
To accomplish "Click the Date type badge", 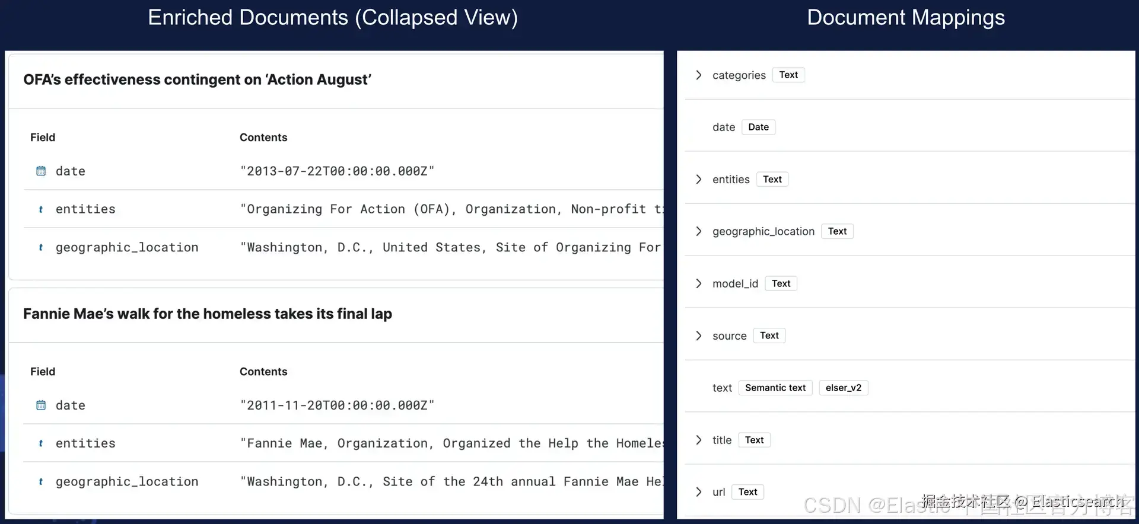I will [x=758, y=127].
